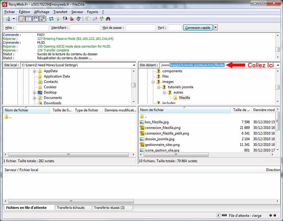Open remote file search binoculars icon
The width and height of the screenshot is (283, 221).
108,19
